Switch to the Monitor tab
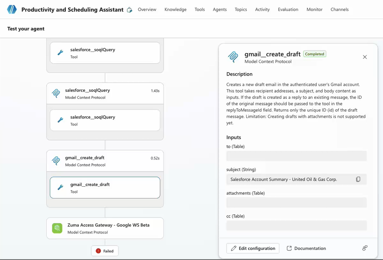The width and height of the screenshot is (383, 260). point(314,10)
